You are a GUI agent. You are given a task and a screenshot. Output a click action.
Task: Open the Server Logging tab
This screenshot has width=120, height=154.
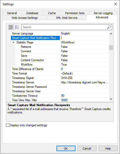tap(103, 13)
